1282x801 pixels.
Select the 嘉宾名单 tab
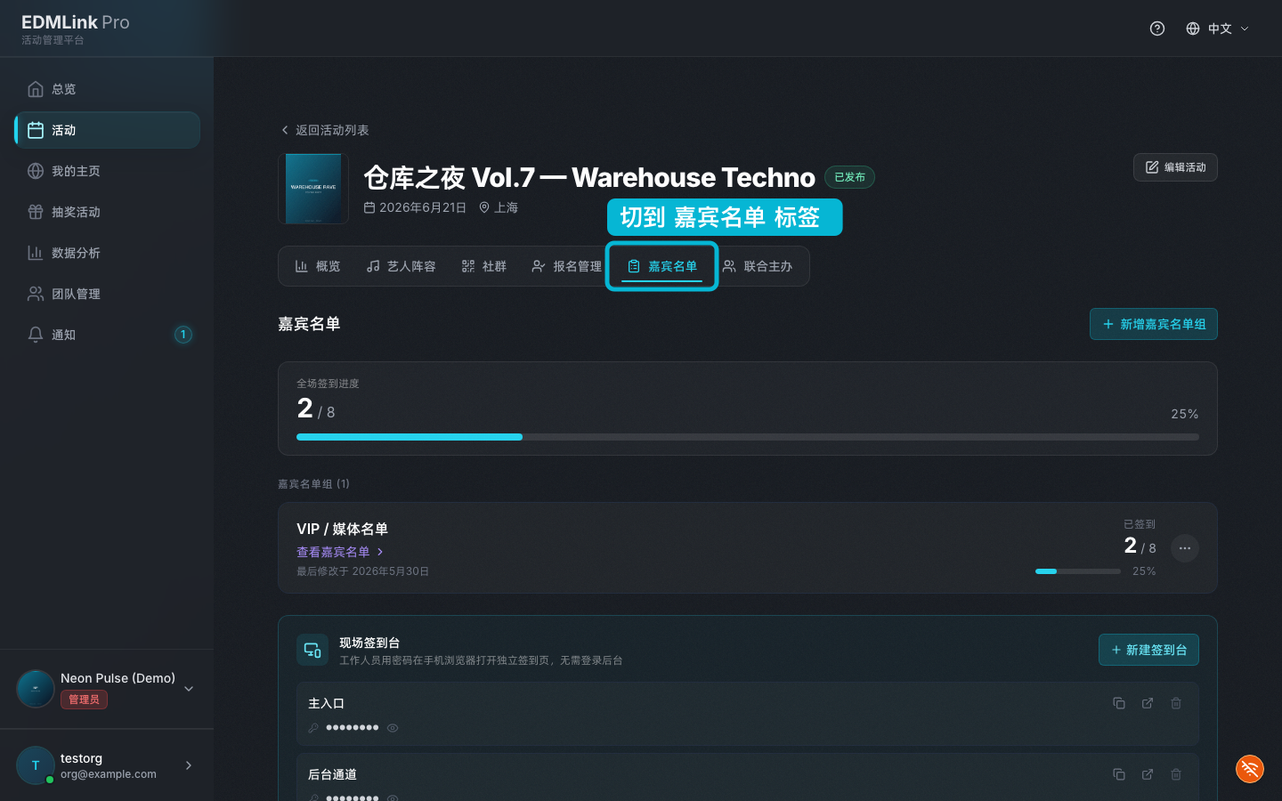click(x=662, y=266)
